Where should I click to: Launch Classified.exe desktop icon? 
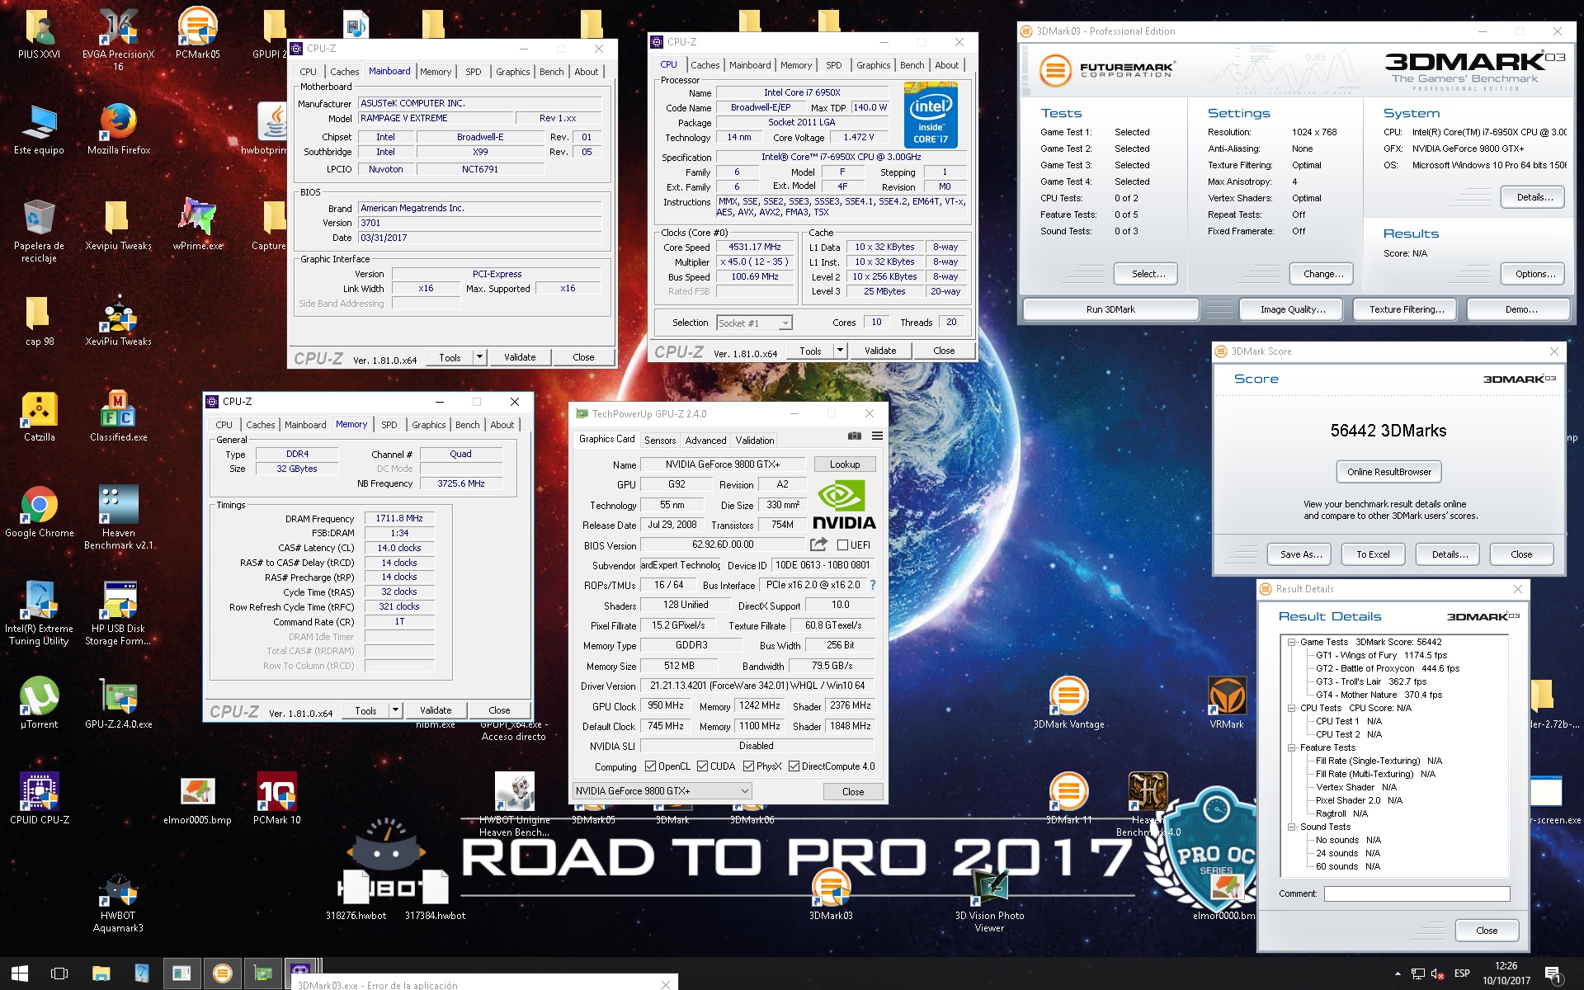[119, 416]
